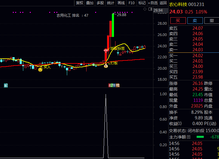Select the 卖二 price 24.04
The height and width of the screenshot is (159, 219).
[x=198, y=44]
